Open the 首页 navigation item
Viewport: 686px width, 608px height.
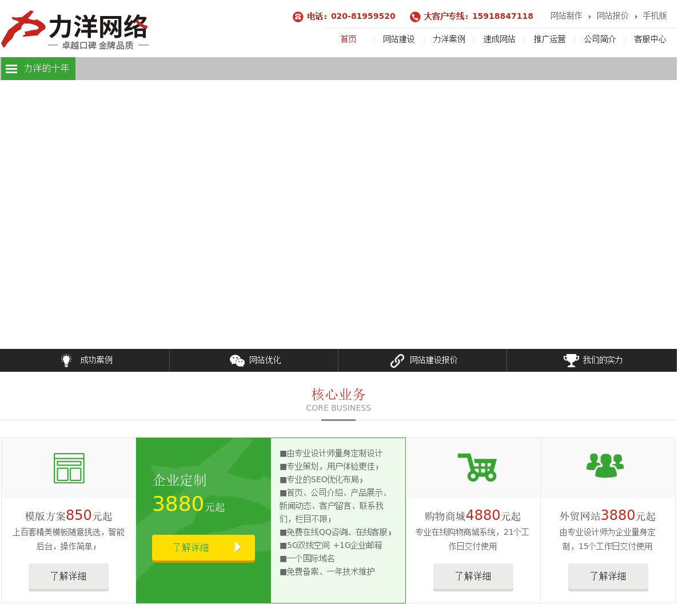click(x=348, y=39)
